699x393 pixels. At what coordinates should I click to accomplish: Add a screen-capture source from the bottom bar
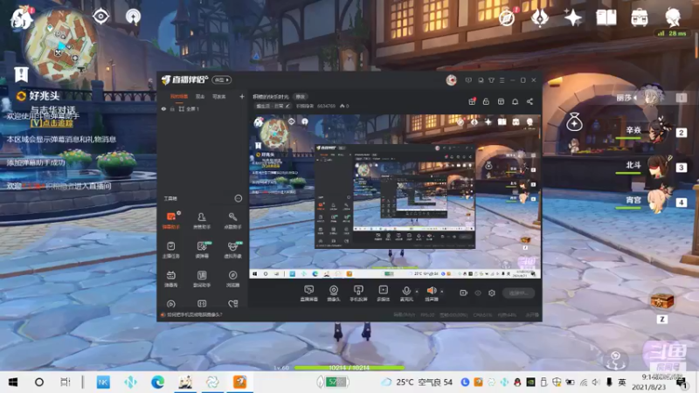click(x=309, y=293)
